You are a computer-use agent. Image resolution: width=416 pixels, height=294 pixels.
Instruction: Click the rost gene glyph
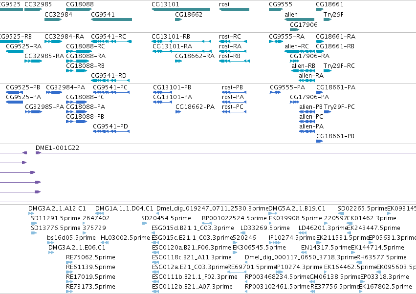pos(234,9)
